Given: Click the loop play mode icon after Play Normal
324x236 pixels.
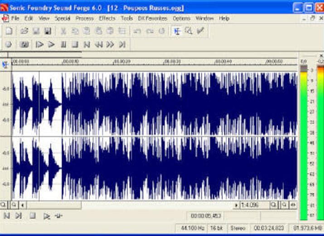Looking at the screenshot, I should [x=58, y=216].
